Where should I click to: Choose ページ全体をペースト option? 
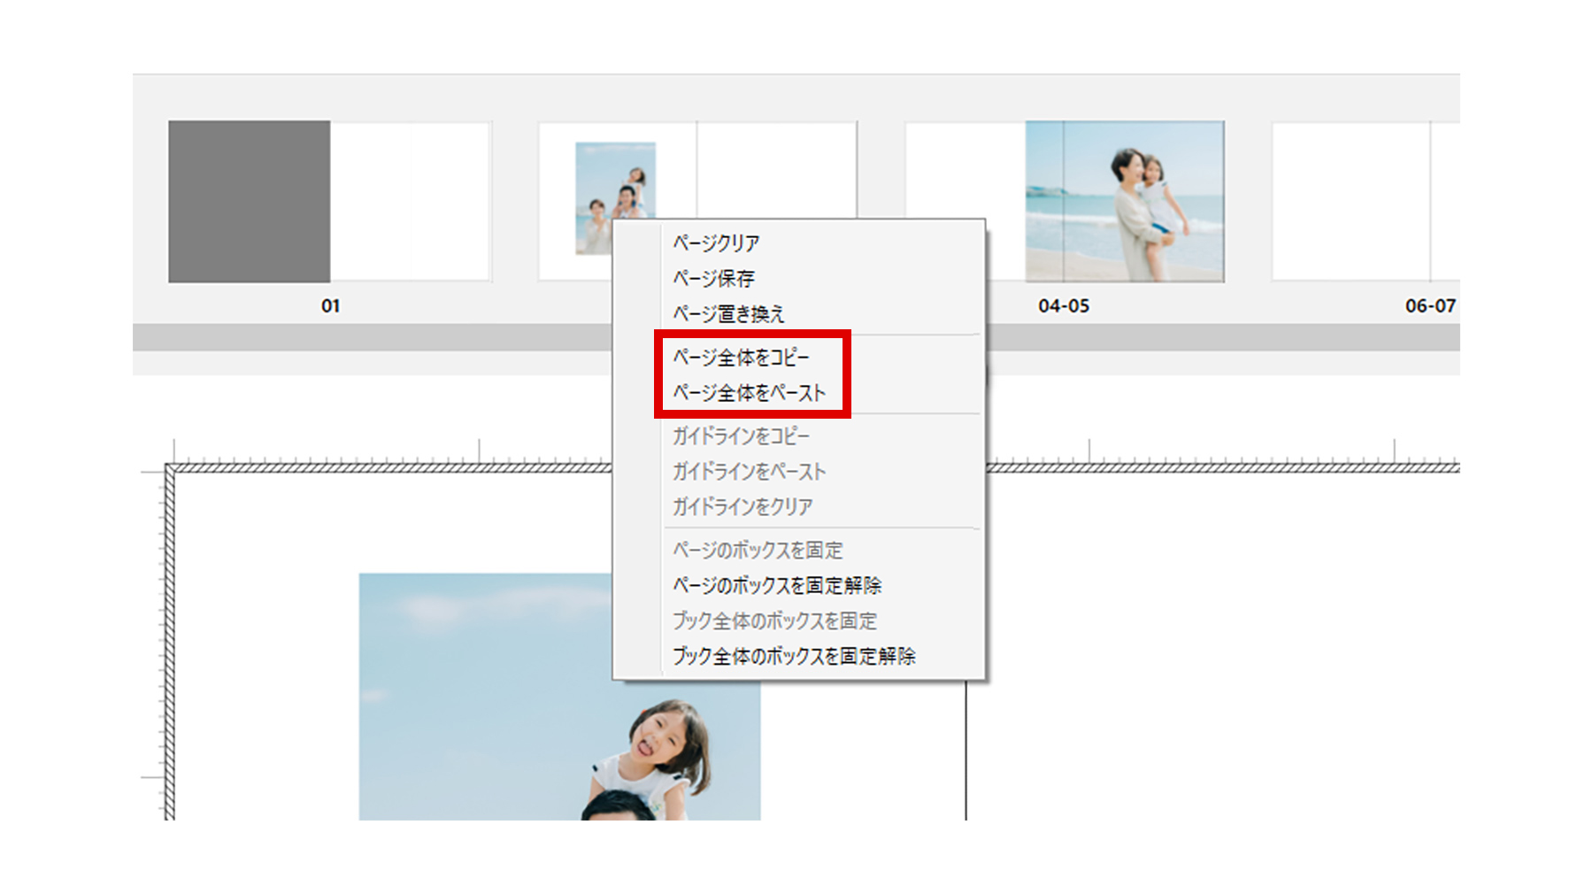(x=749, y=392)
